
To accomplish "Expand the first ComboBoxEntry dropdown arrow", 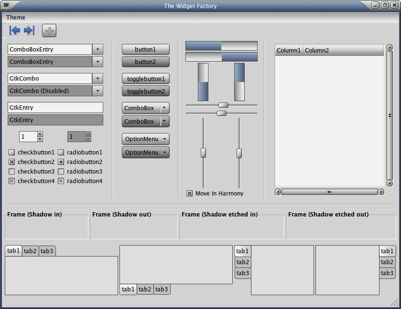I will [x=98, y=49].
